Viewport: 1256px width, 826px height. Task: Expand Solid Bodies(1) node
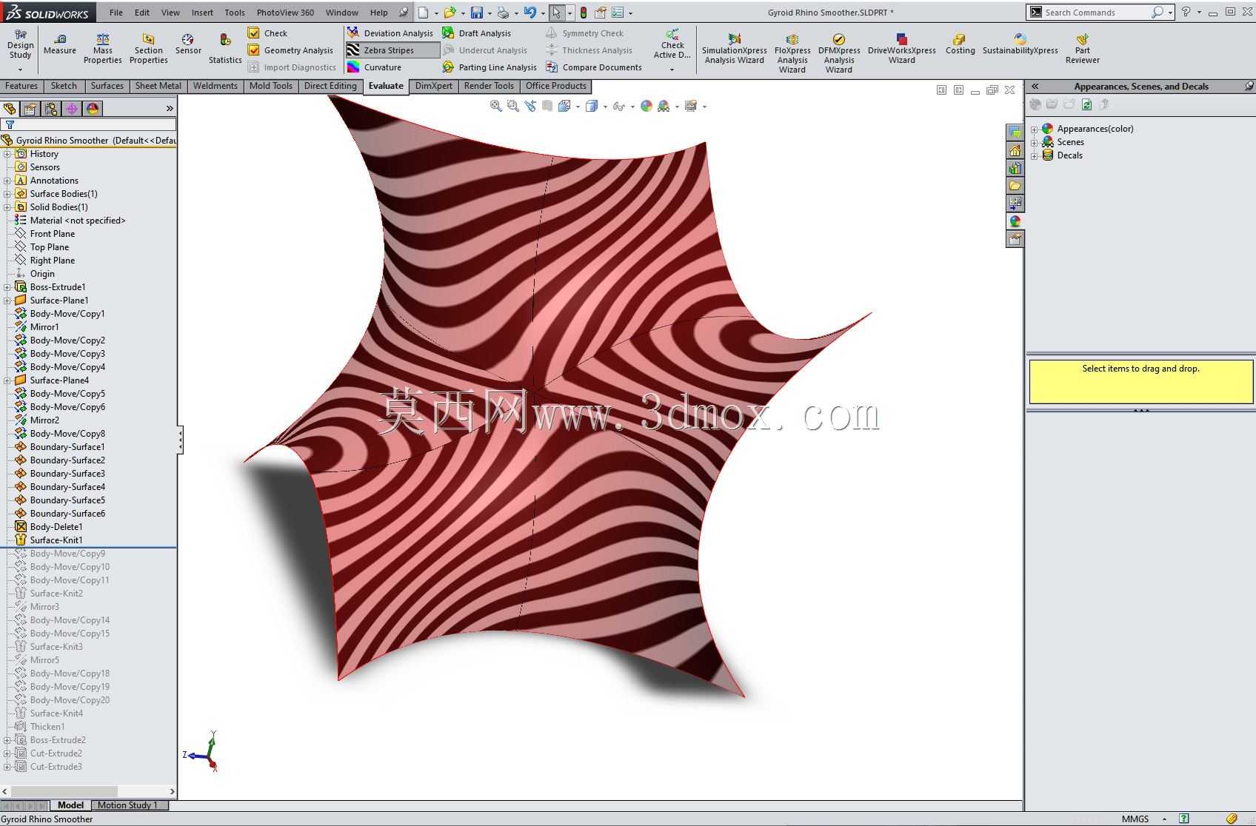point(7,207)
